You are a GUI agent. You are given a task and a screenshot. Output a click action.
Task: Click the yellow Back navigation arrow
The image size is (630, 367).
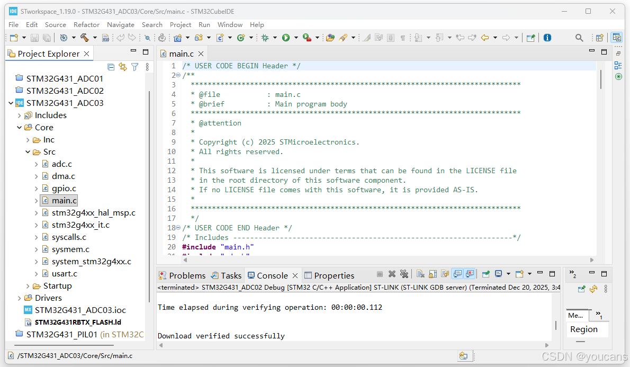485,38
